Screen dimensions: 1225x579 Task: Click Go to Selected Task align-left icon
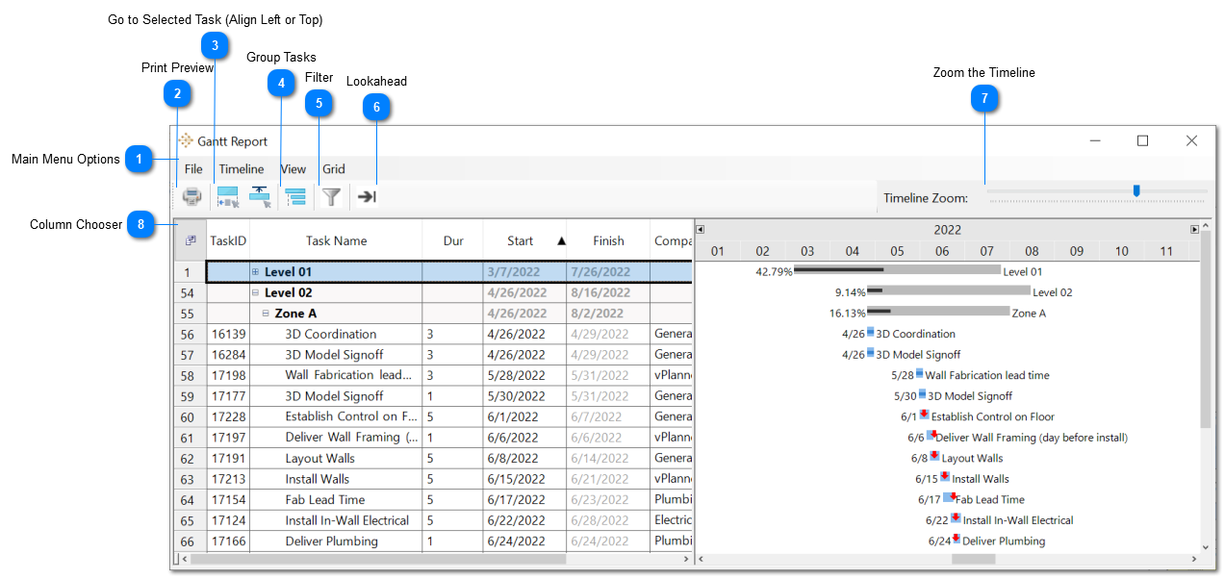pos(228,197)
